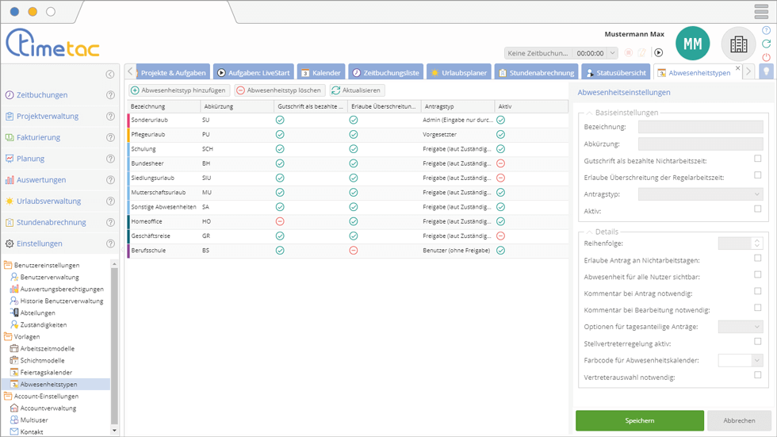Image resolution: width=777 pixels, height=437 pixels.
Task: Click the MM user avatar
Action: (x=692, y=44)
